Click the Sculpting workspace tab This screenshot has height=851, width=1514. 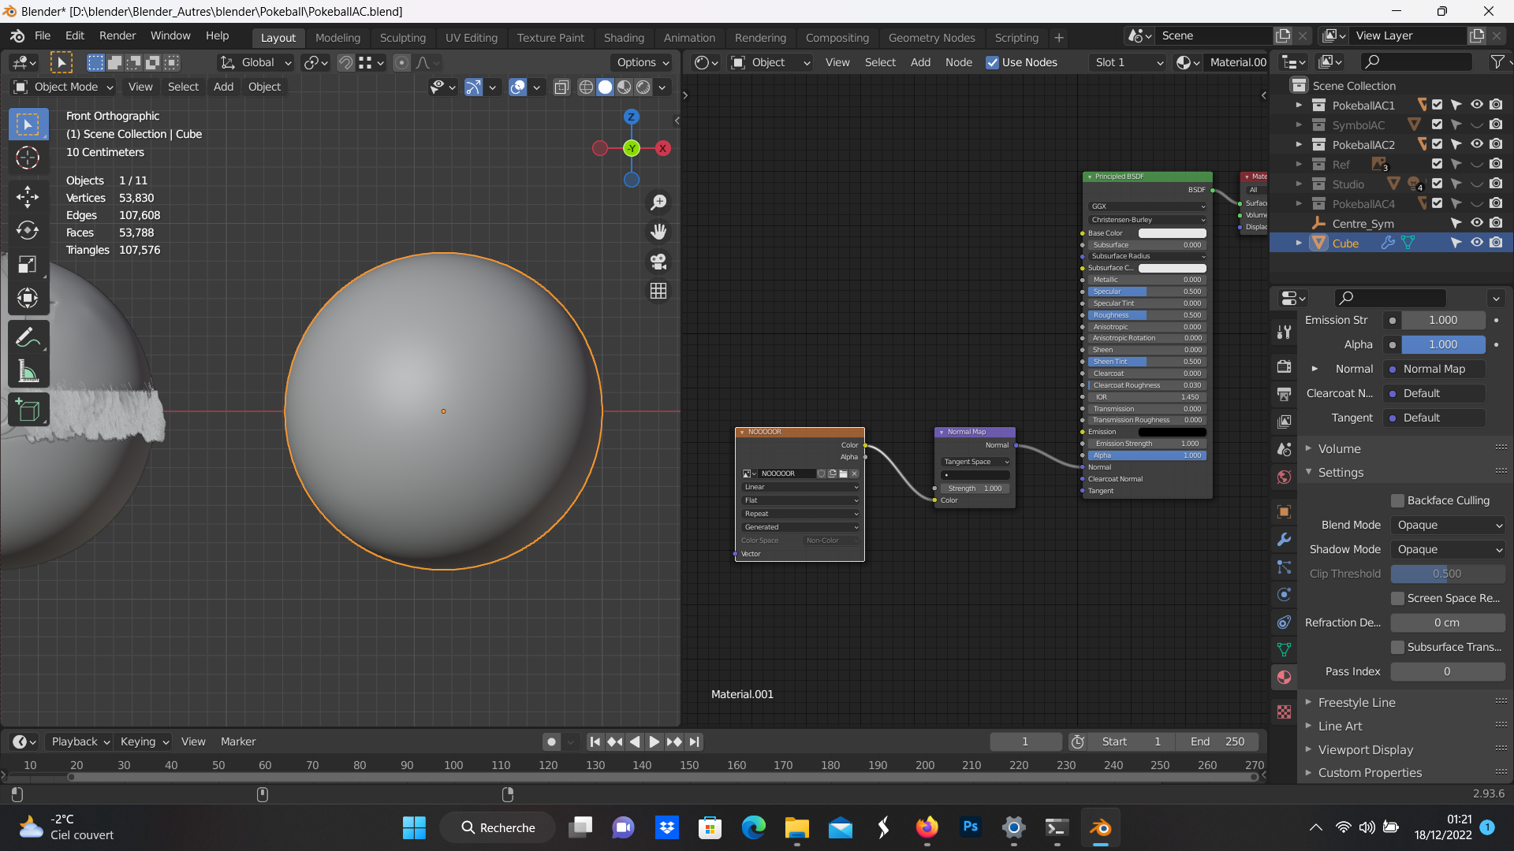402,37
